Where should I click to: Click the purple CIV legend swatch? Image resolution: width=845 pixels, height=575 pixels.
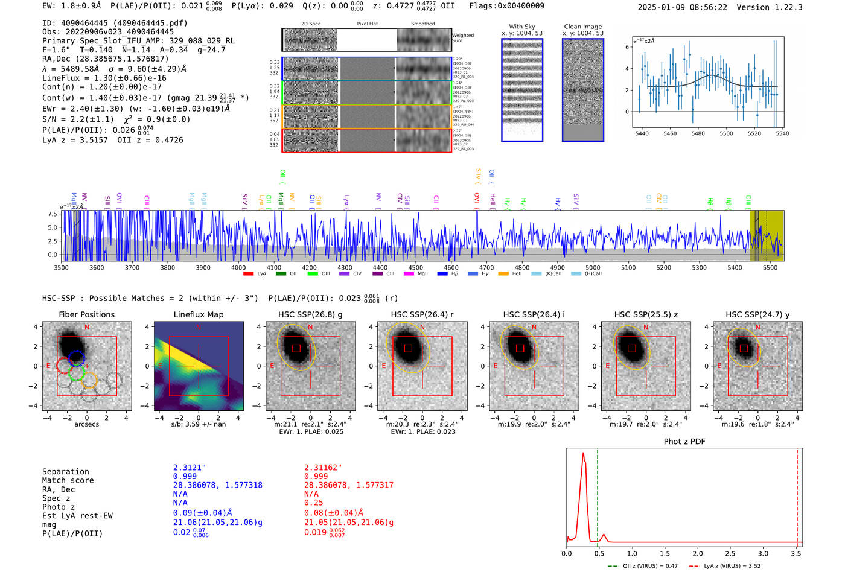pos(345,274)
